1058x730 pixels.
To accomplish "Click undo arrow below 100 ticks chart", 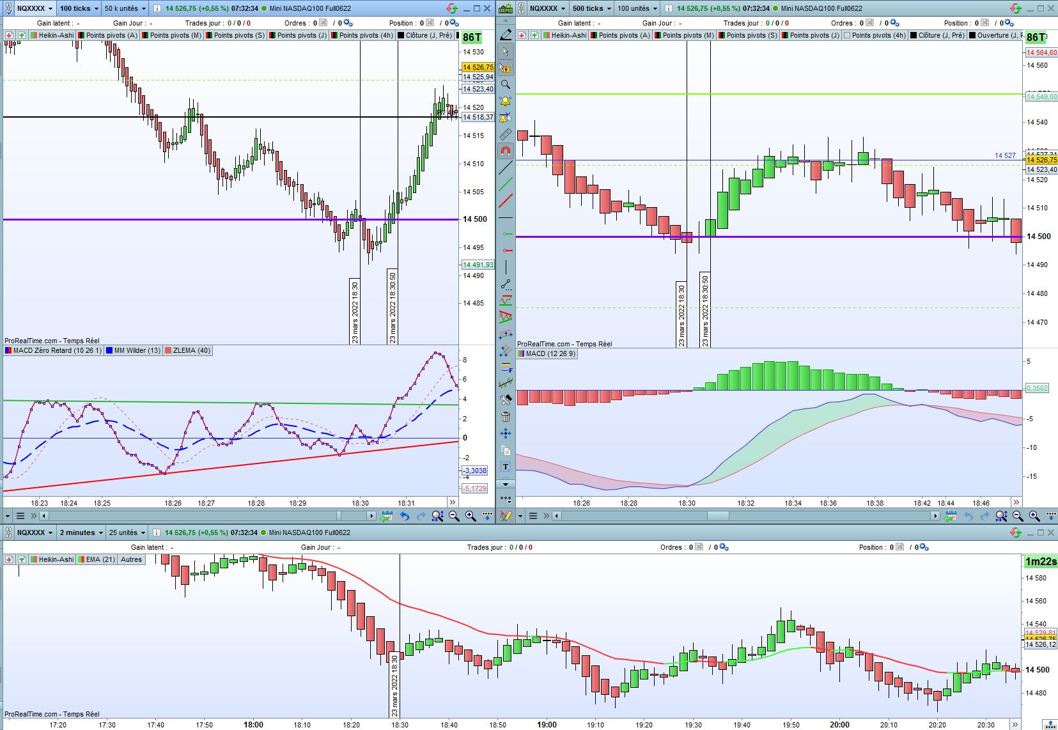I will pos(405,516).
